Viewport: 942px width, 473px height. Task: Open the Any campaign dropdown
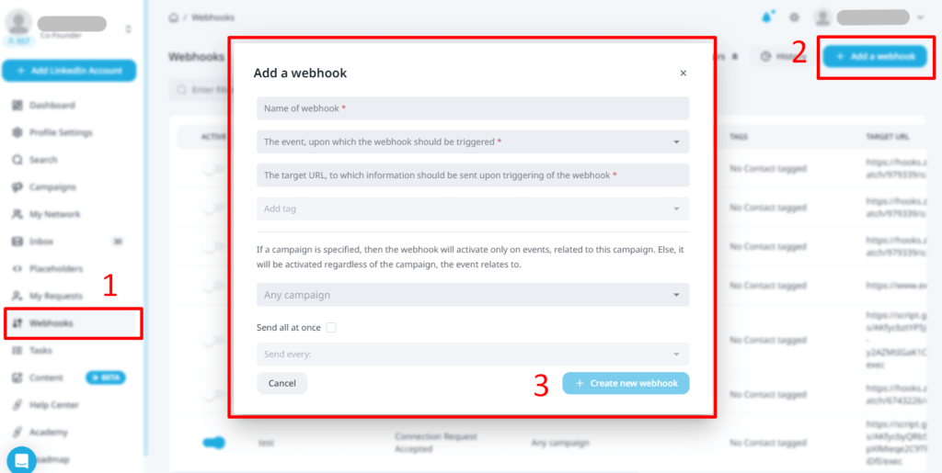(x=473, y=295)
